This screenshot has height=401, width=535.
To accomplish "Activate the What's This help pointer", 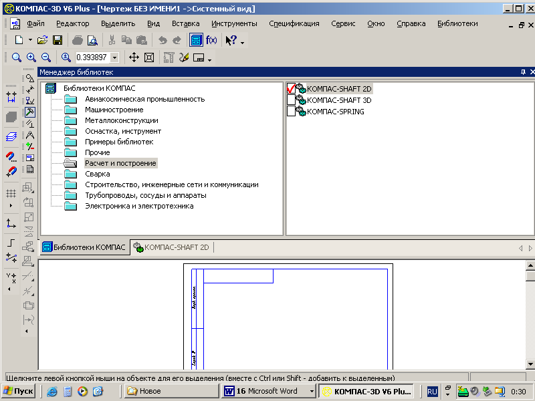I will pyautogui.click(x=231, y=40).
